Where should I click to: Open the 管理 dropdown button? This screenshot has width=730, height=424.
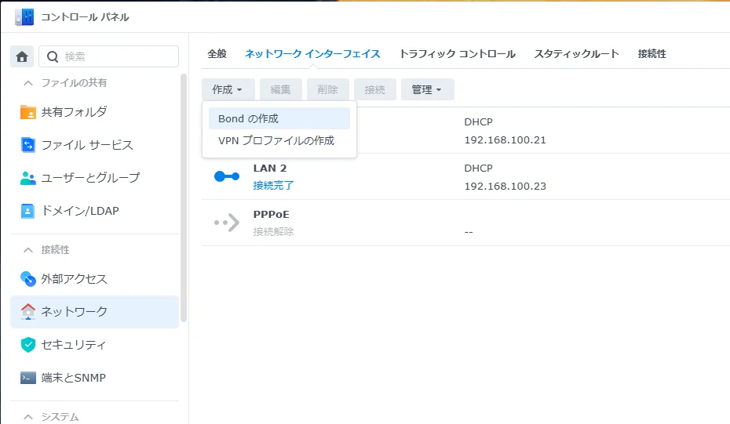[427, 89]
